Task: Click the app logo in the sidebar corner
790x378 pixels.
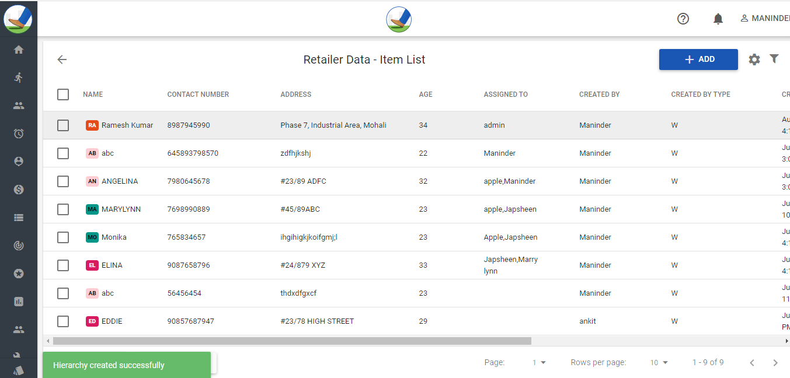Action: coord(18,19)
